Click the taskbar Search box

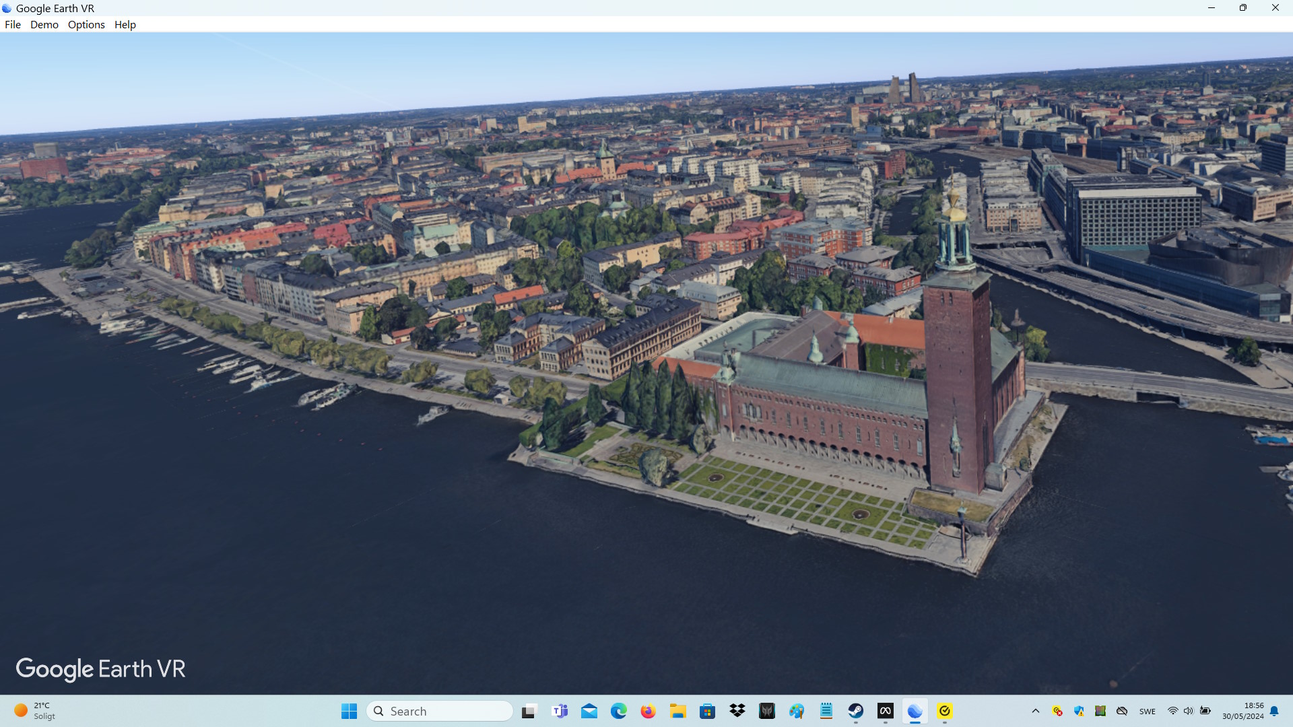coord(439,712)
